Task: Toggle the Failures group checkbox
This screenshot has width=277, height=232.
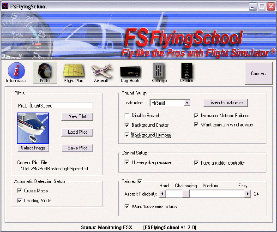Action: (140, 181)
